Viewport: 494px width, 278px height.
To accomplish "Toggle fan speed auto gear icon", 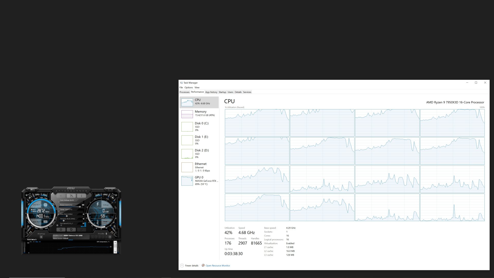I will point(57,225).
